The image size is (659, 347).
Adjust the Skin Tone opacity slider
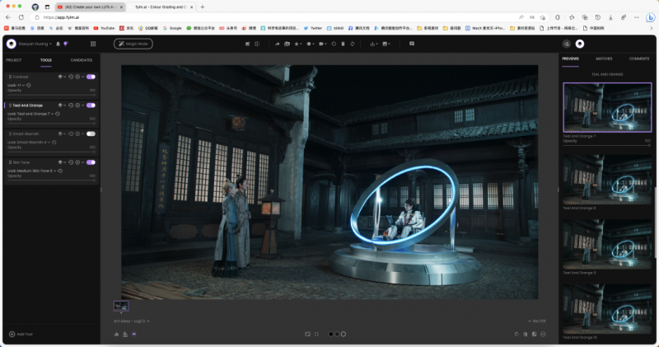click(x=51, y=180)
